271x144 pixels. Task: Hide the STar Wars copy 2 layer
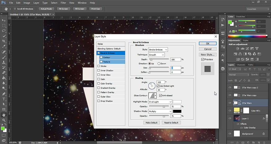coord(230,87)
